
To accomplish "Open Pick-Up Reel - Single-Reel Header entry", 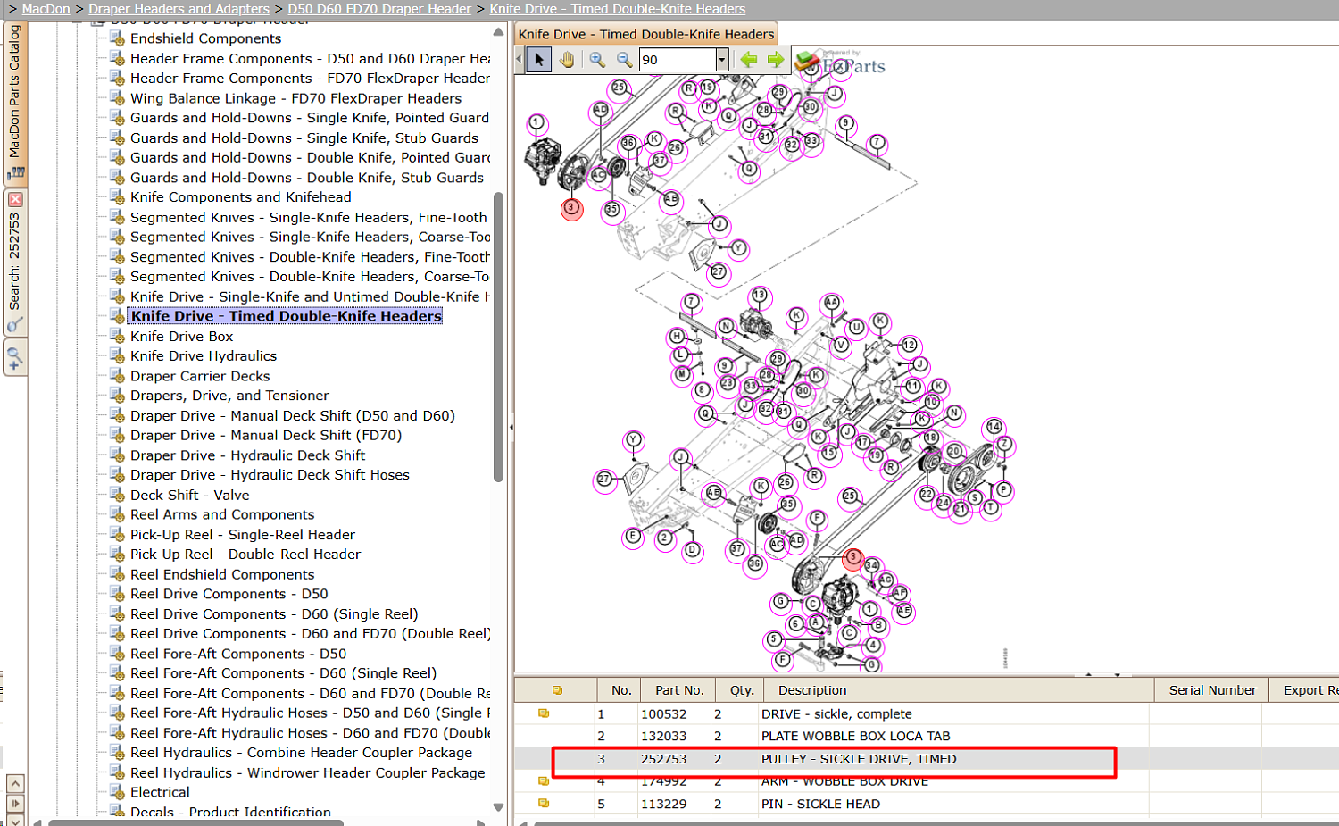I will coord(243,535).
